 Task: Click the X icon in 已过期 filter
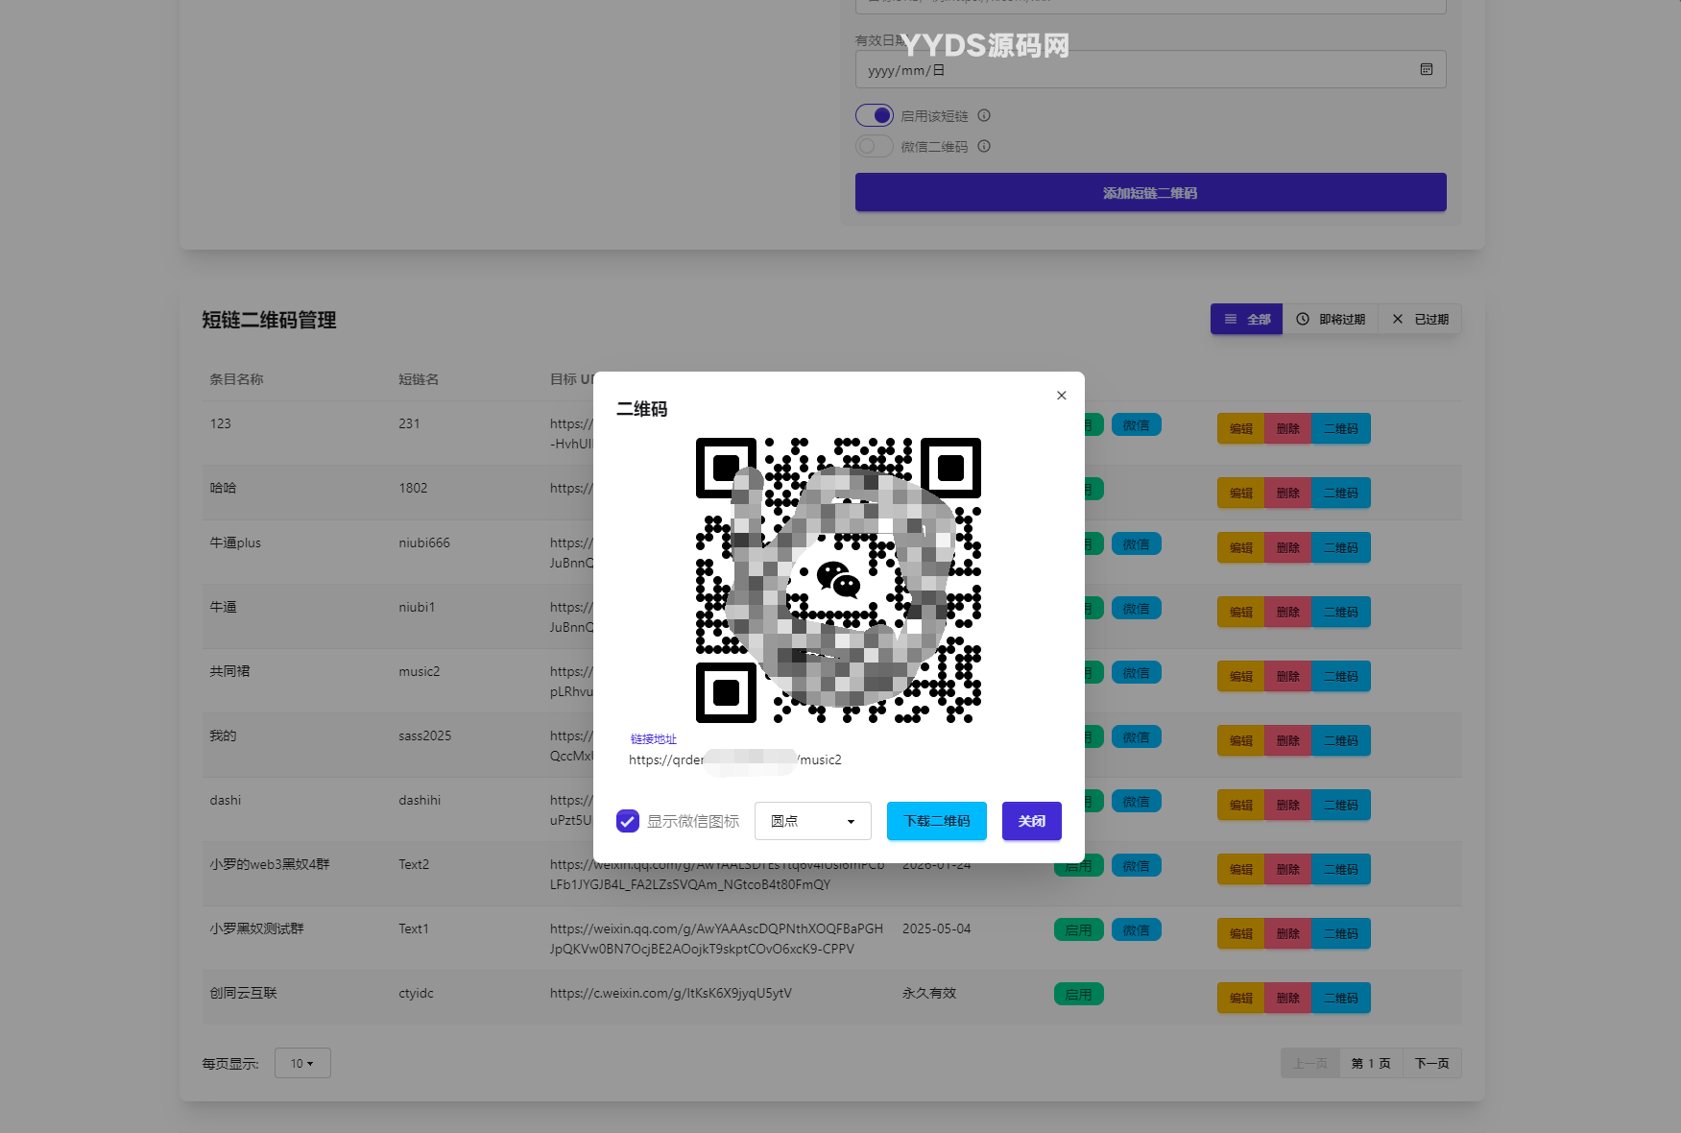point(1398,319)
